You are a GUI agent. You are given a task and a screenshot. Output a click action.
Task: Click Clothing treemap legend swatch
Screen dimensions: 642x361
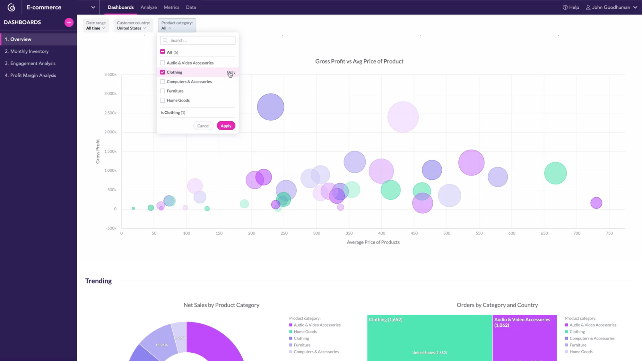coord(567,332)
